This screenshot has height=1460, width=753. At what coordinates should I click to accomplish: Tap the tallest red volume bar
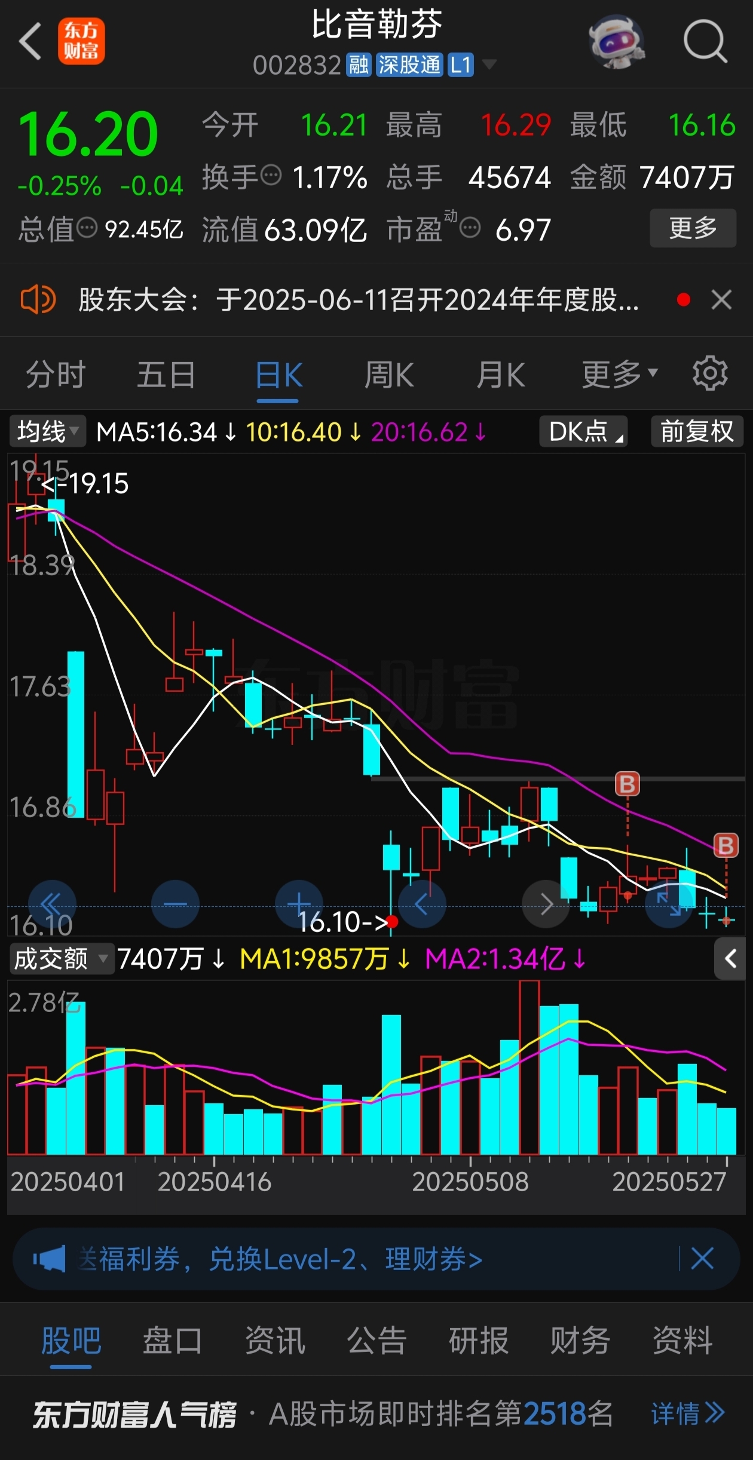coord(529,1067)
